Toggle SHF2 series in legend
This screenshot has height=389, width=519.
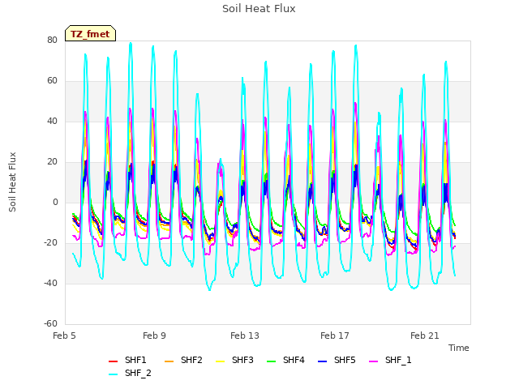183,360
